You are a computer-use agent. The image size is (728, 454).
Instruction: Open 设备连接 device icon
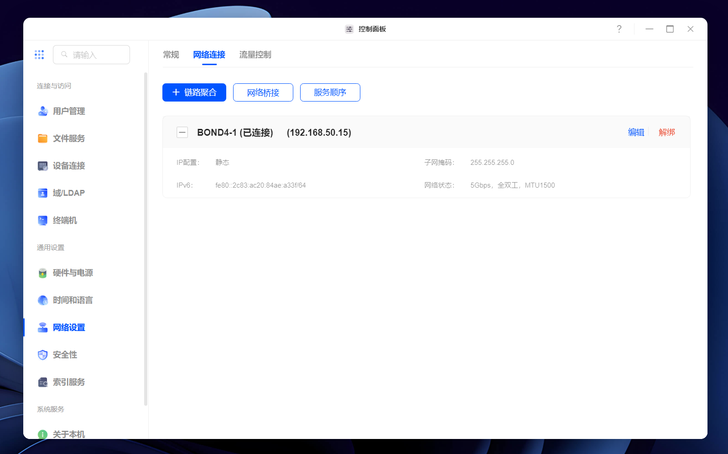(43, 166)
